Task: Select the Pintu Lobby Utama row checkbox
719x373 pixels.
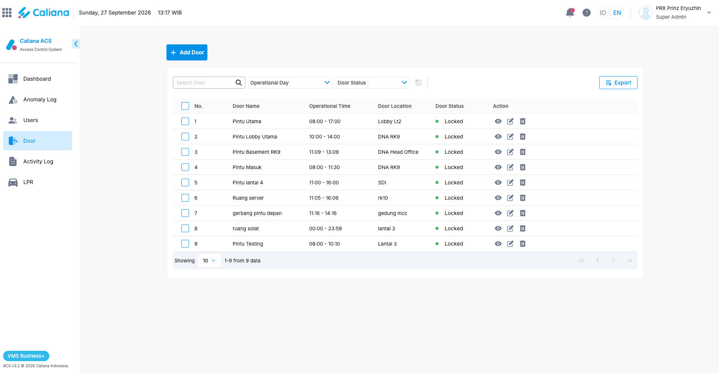Action: coord(185,137)
